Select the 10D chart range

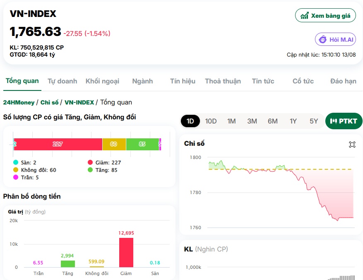coord(211,121)
